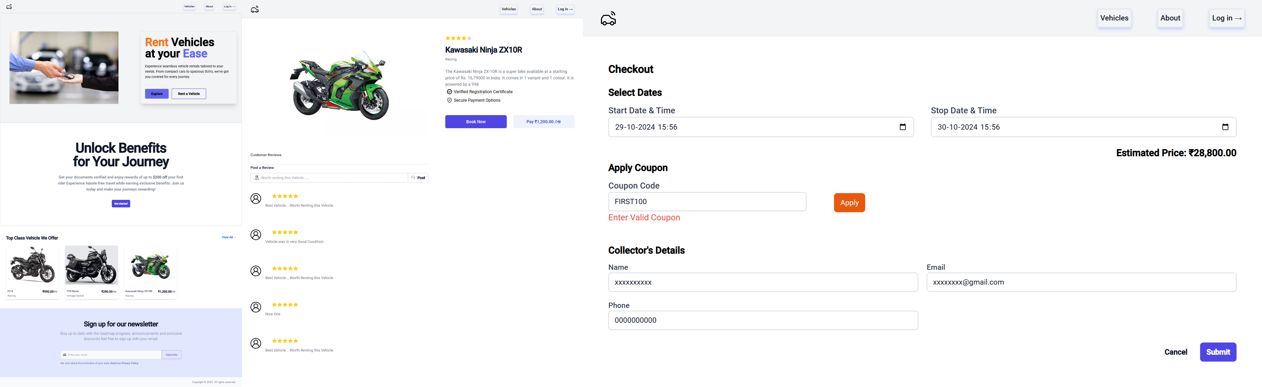Click the 'Estimated Price: ₹28,800.00' text
This screenshot has height=387, width=1262.
click(x=1176, y=153)
